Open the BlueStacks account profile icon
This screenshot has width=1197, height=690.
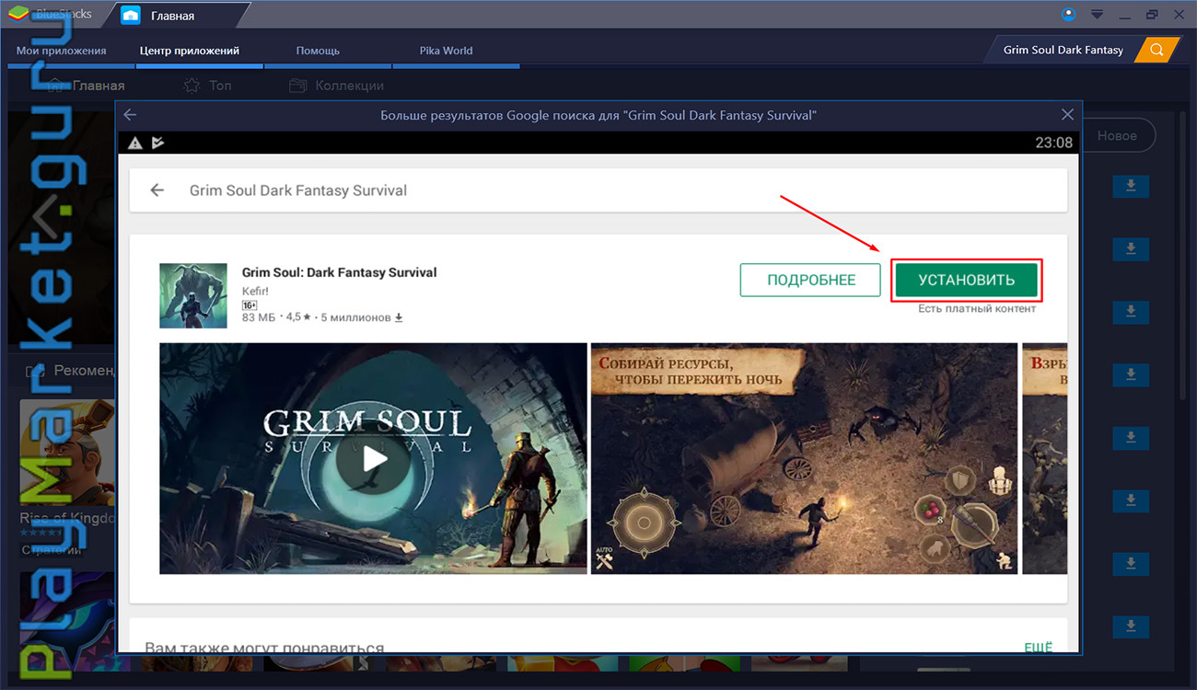1068,14
